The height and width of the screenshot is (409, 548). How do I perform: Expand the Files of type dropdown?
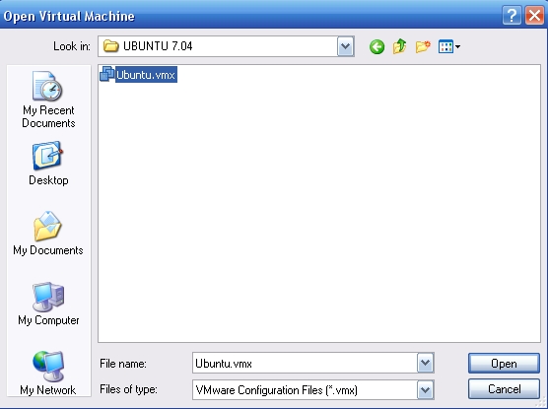point(425,389)
